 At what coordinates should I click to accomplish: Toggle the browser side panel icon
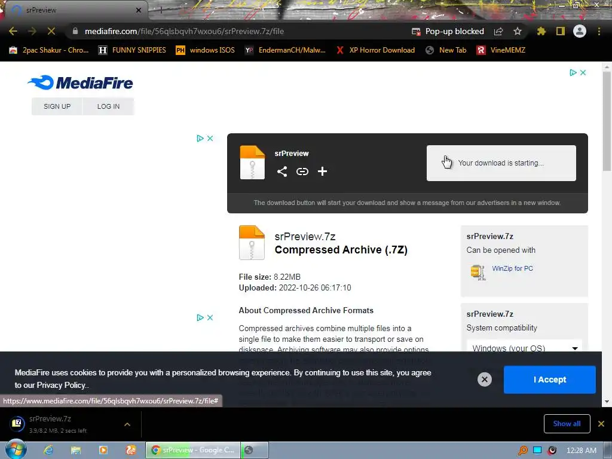click(x=561, y=31)
